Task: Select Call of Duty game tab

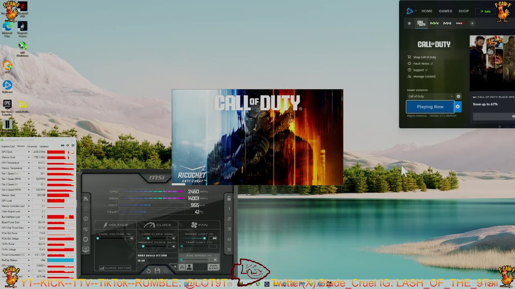Action: [x=421, y=23]
